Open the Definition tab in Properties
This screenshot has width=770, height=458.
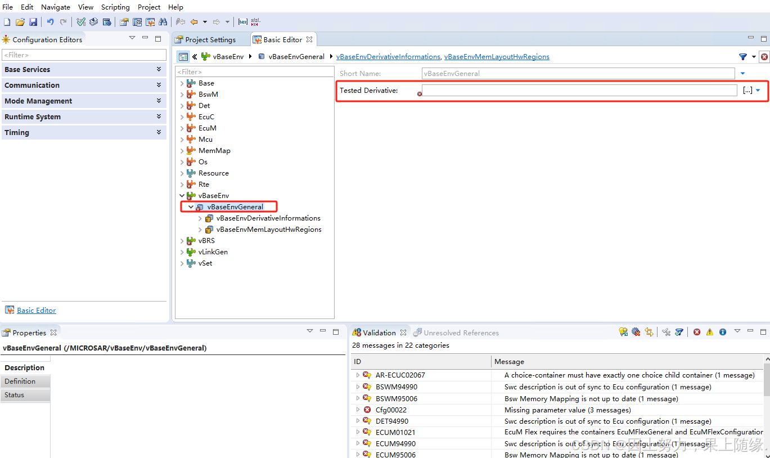(x=25, y=381)
